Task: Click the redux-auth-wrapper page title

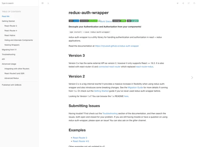Action: [89, 13]
